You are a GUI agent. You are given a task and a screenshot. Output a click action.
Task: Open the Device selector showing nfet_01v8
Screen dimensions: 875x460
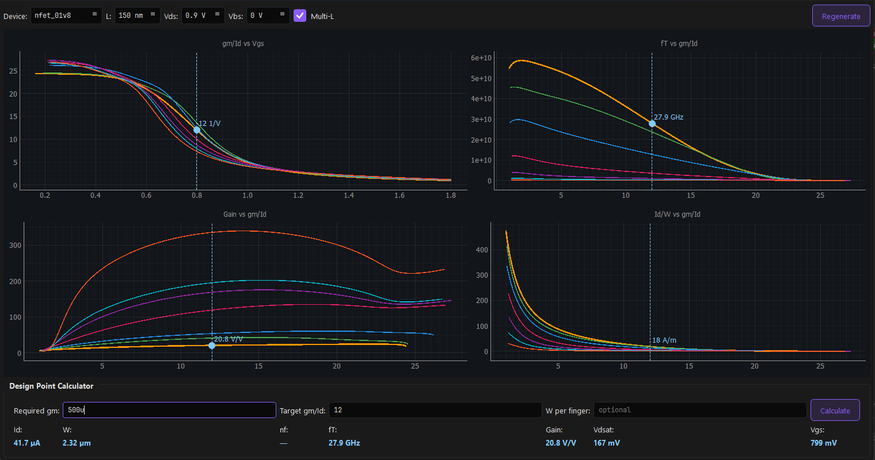click(x=66, y=16)
